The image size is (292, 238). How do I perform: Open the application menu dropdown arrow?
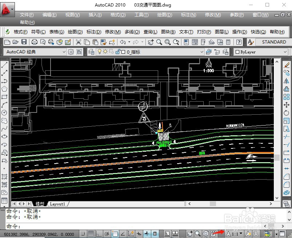tap(12, 9)
